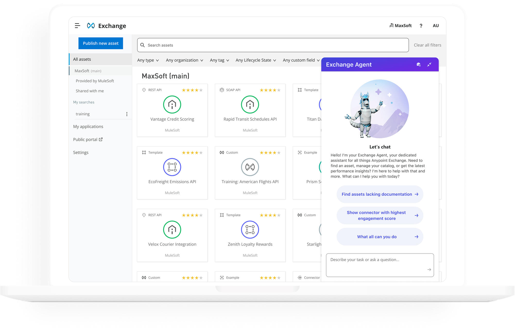Click EcoFreight Emissions API title
The image size is (515, 334).
(x=172, y=182)
